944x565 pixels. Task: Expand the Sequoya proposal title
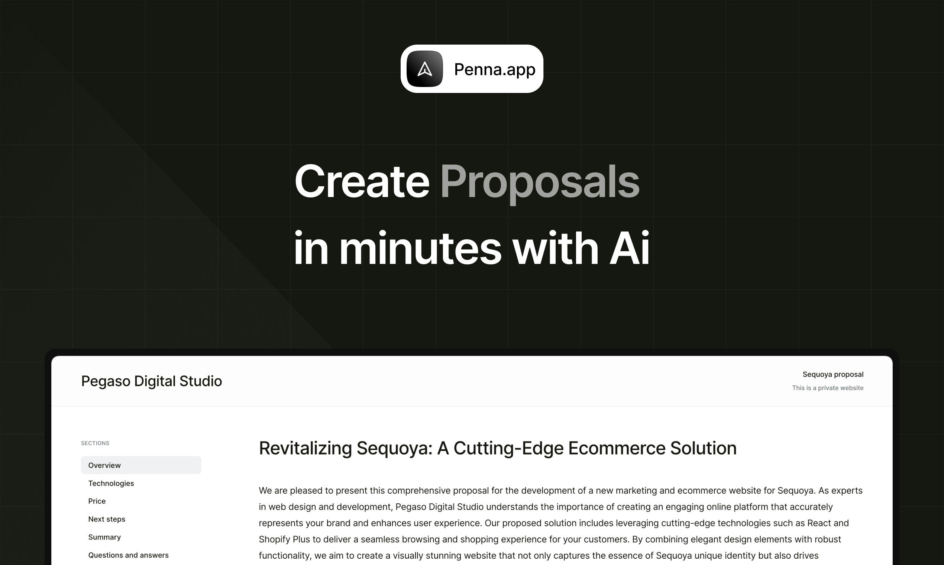[x=833, y=374]
